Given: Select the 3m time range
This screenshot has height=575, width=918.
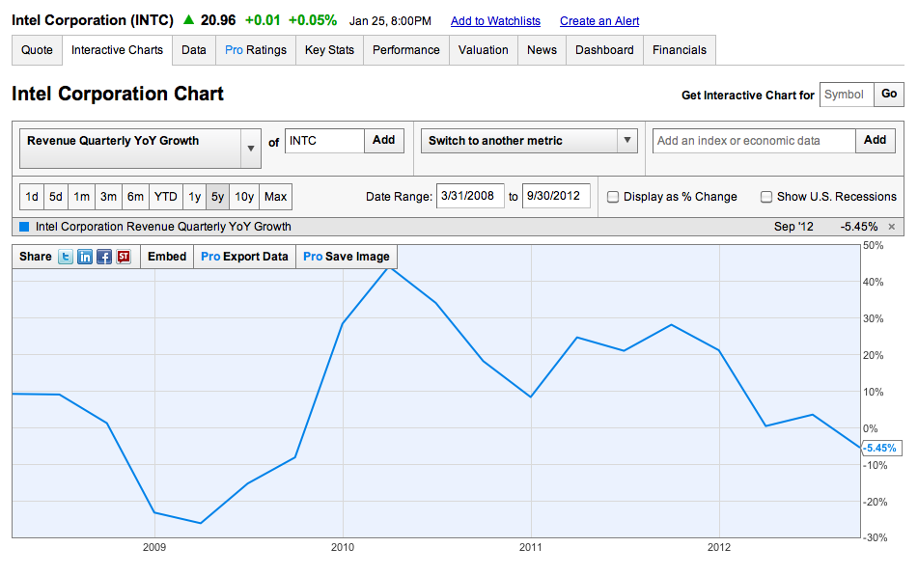Looking at the screenshot, I should 108,197.
